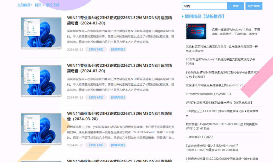The image size is (273, 162).
Task: Open the 系统封装黑科技之流氓软件免疫 sidebar link
Action: (x=222, y=49)
